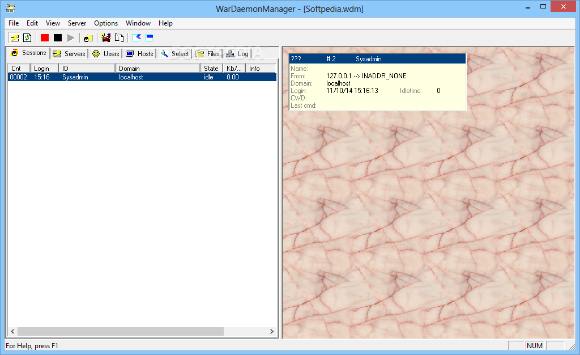
Task: Click the black square toolbar icon
Action: [58, 38]
